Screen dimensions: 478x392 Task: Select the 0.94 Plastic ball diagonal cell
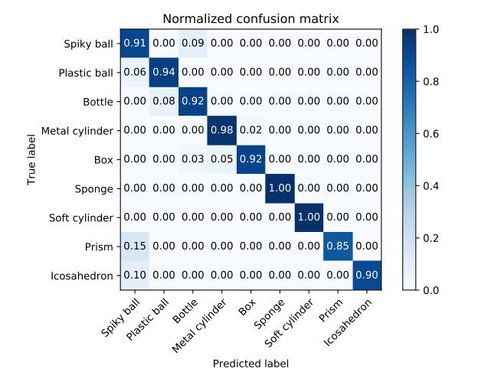[164, 73]
